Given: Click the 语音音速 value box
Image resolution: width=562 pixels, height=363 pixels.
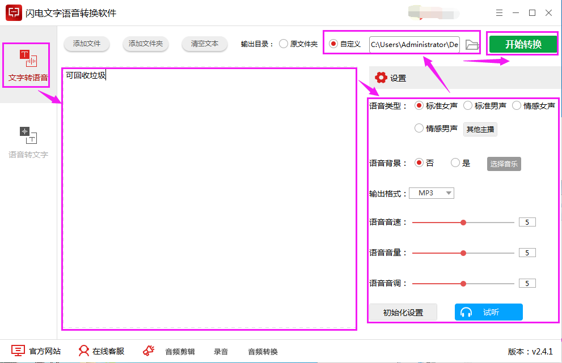Looking at the screenshot, I should [527, 223].
